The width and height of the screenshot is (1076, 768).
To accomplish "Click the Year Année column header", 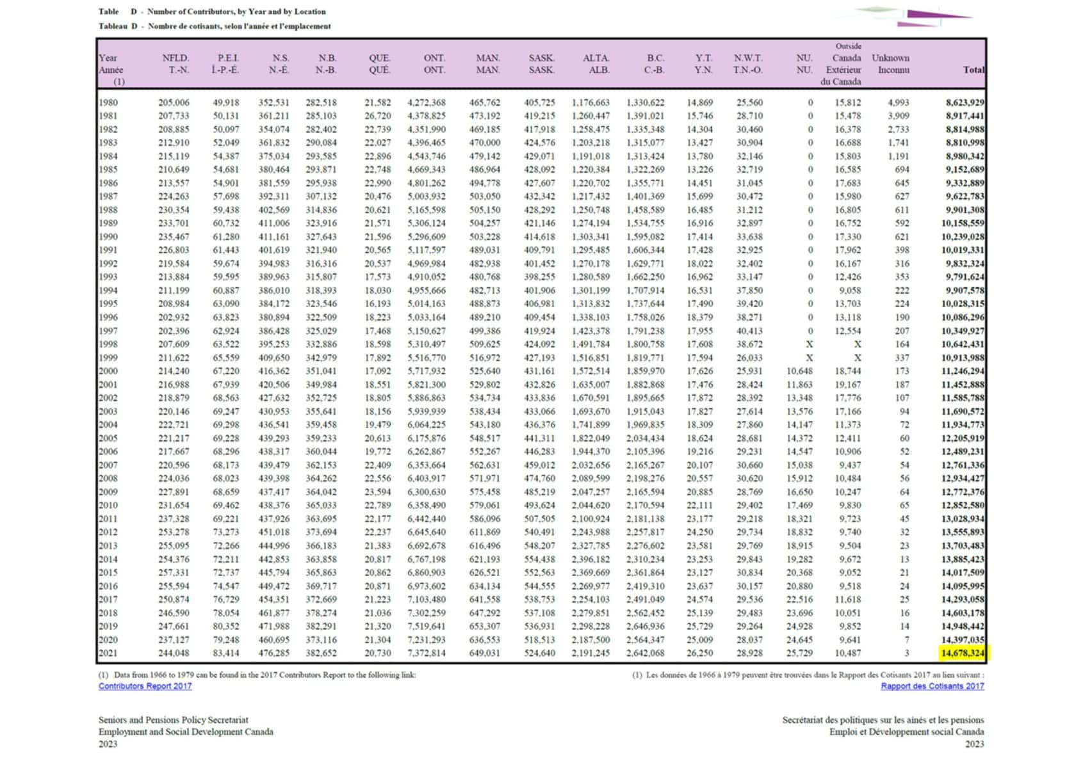I will click(x=111, y=69).
